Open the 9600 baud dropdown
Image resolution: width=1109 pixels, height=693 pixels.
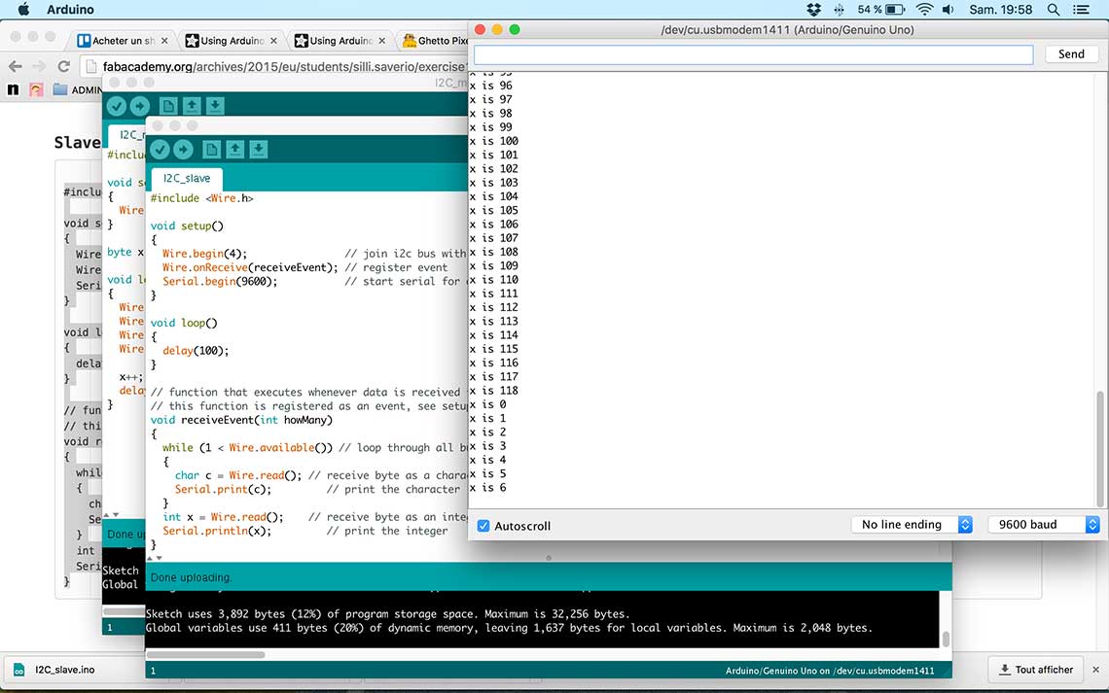tap(1044, 524)
